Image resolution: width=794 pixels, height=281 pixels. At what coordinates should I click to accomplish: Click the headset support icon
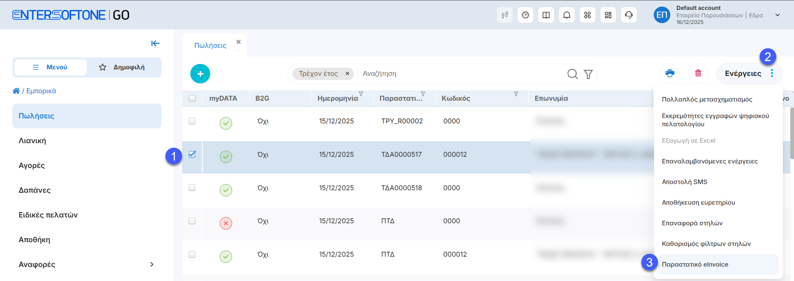628,15
